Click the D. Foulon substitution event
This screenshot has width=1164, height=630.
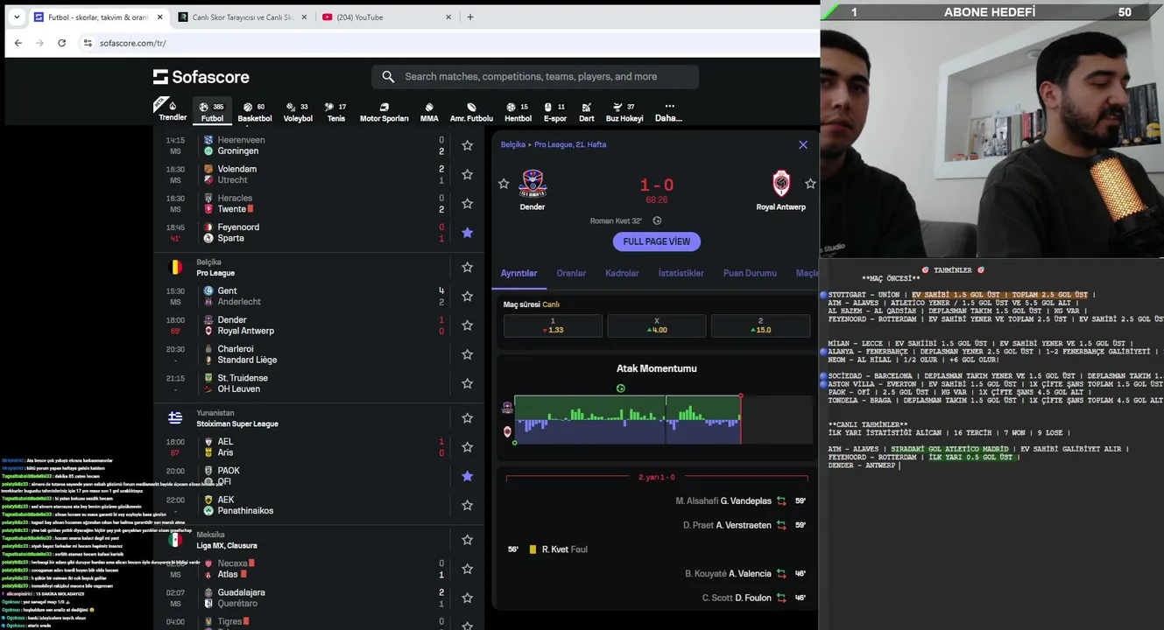(754, 598)
